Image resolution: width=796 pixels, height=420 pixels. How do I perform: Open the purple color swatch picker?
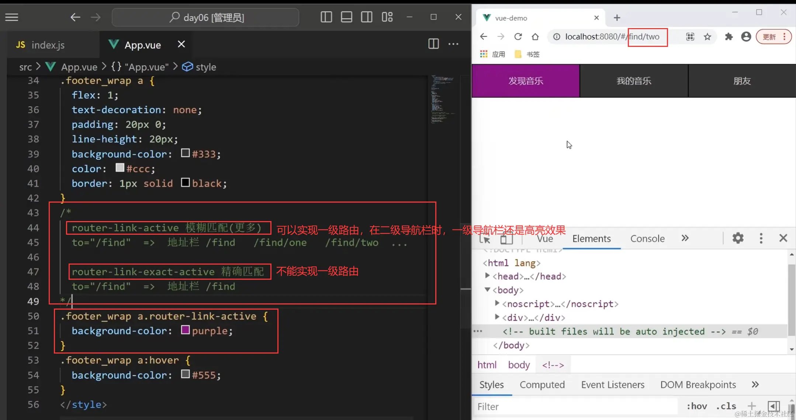(x=185, y=330)
